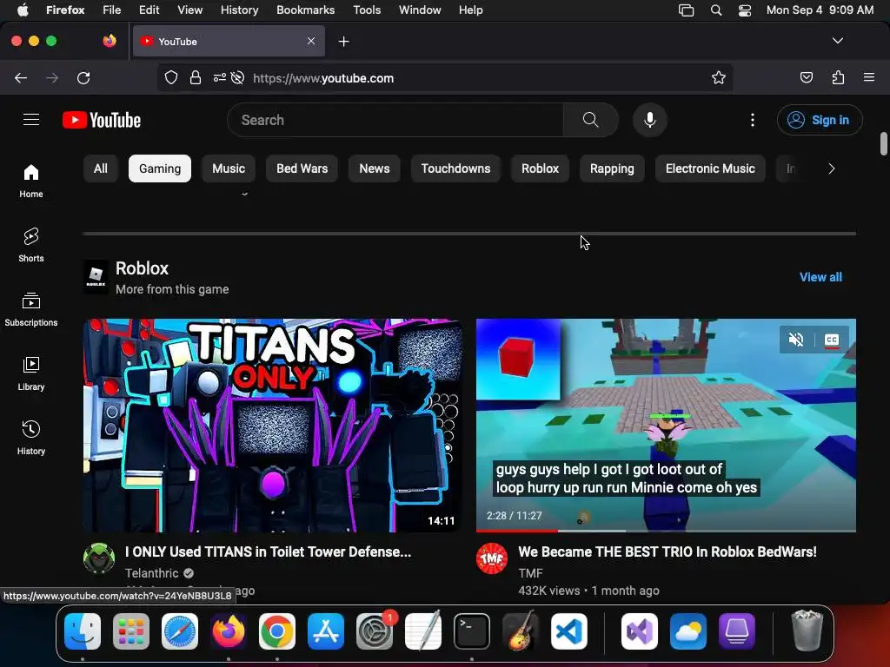Image resolution: width=890 pixels, height=667 pixels.
Task: Open YouTube settings three-dot menu
Action: coord(752,120)
